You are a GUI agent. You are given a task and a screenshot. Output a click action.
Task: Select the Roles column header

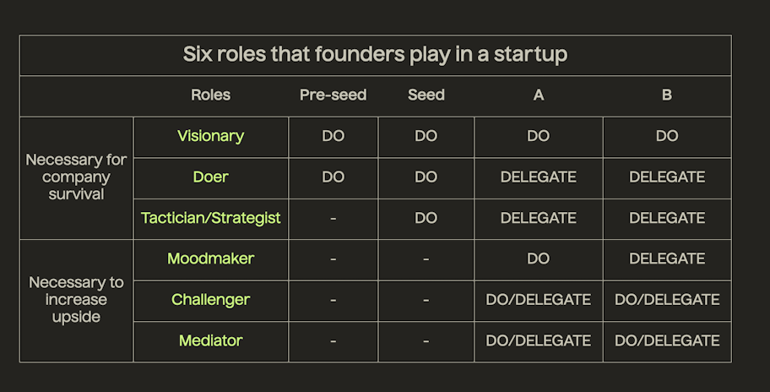click(211, 95)
